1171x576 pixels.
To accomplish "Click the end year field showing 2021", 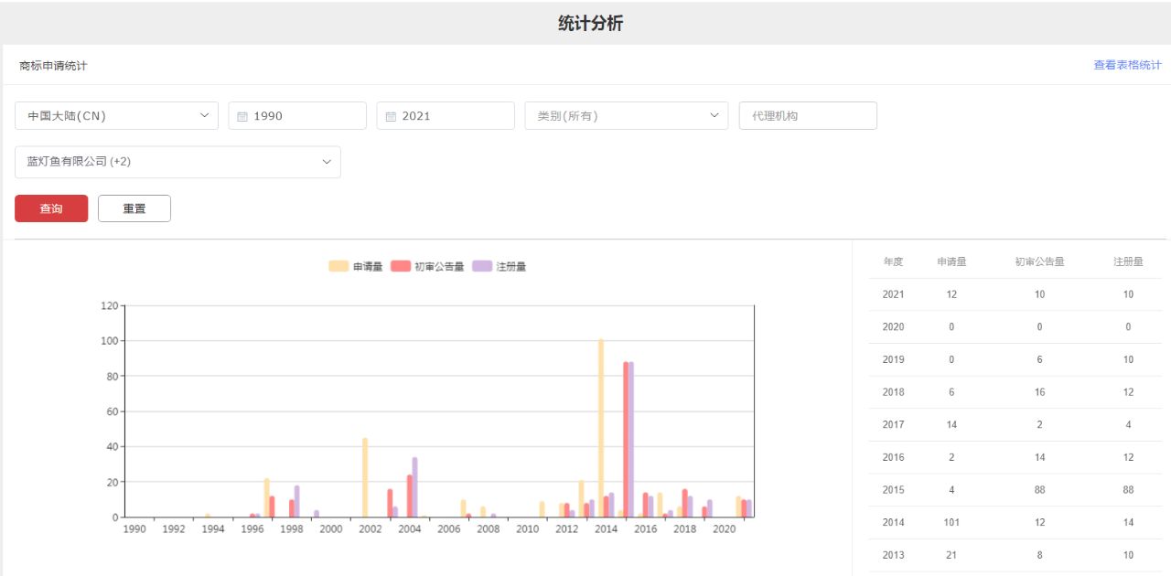I will [x=446, y=116].
